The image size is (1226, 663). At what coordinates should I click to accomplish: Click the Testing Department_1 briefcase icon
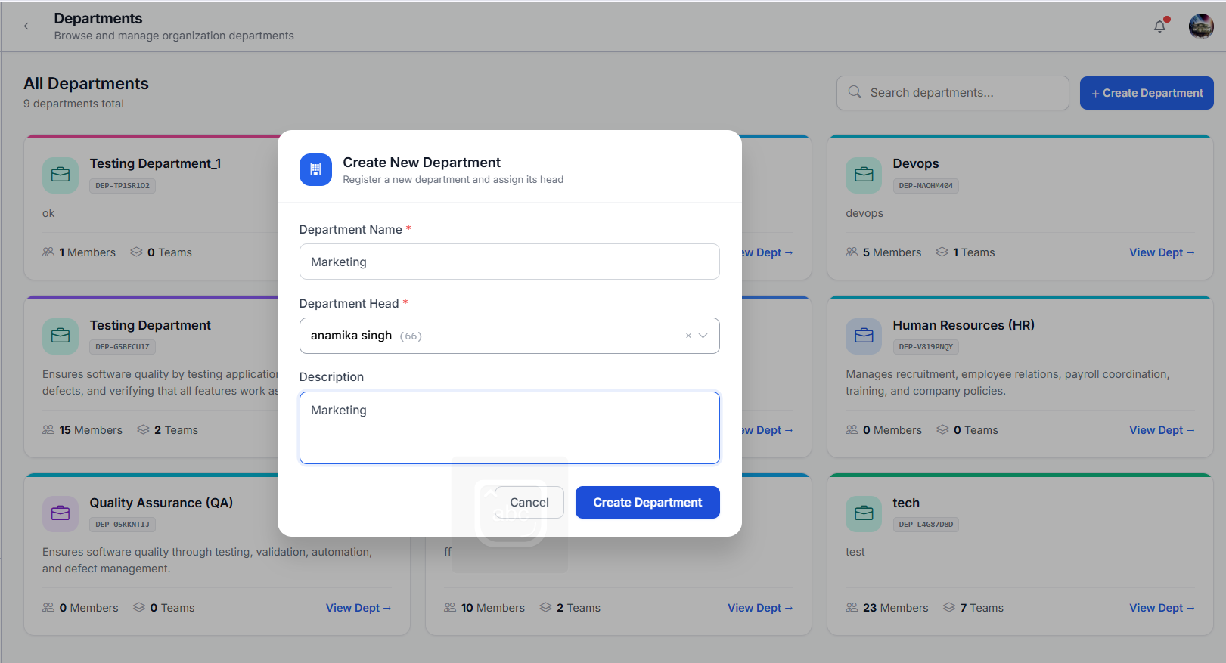[61, 175]
